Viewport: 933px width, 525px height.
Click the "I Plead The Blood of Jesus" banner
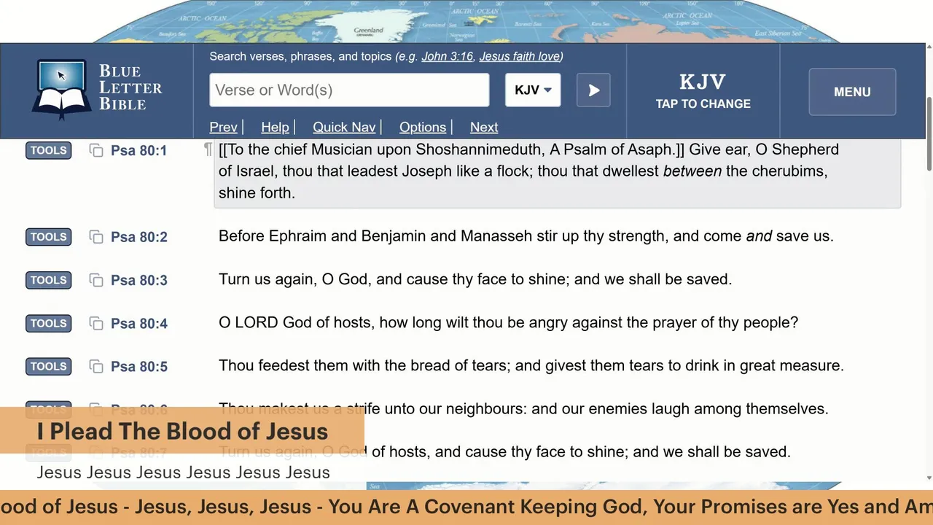point(182,431)
